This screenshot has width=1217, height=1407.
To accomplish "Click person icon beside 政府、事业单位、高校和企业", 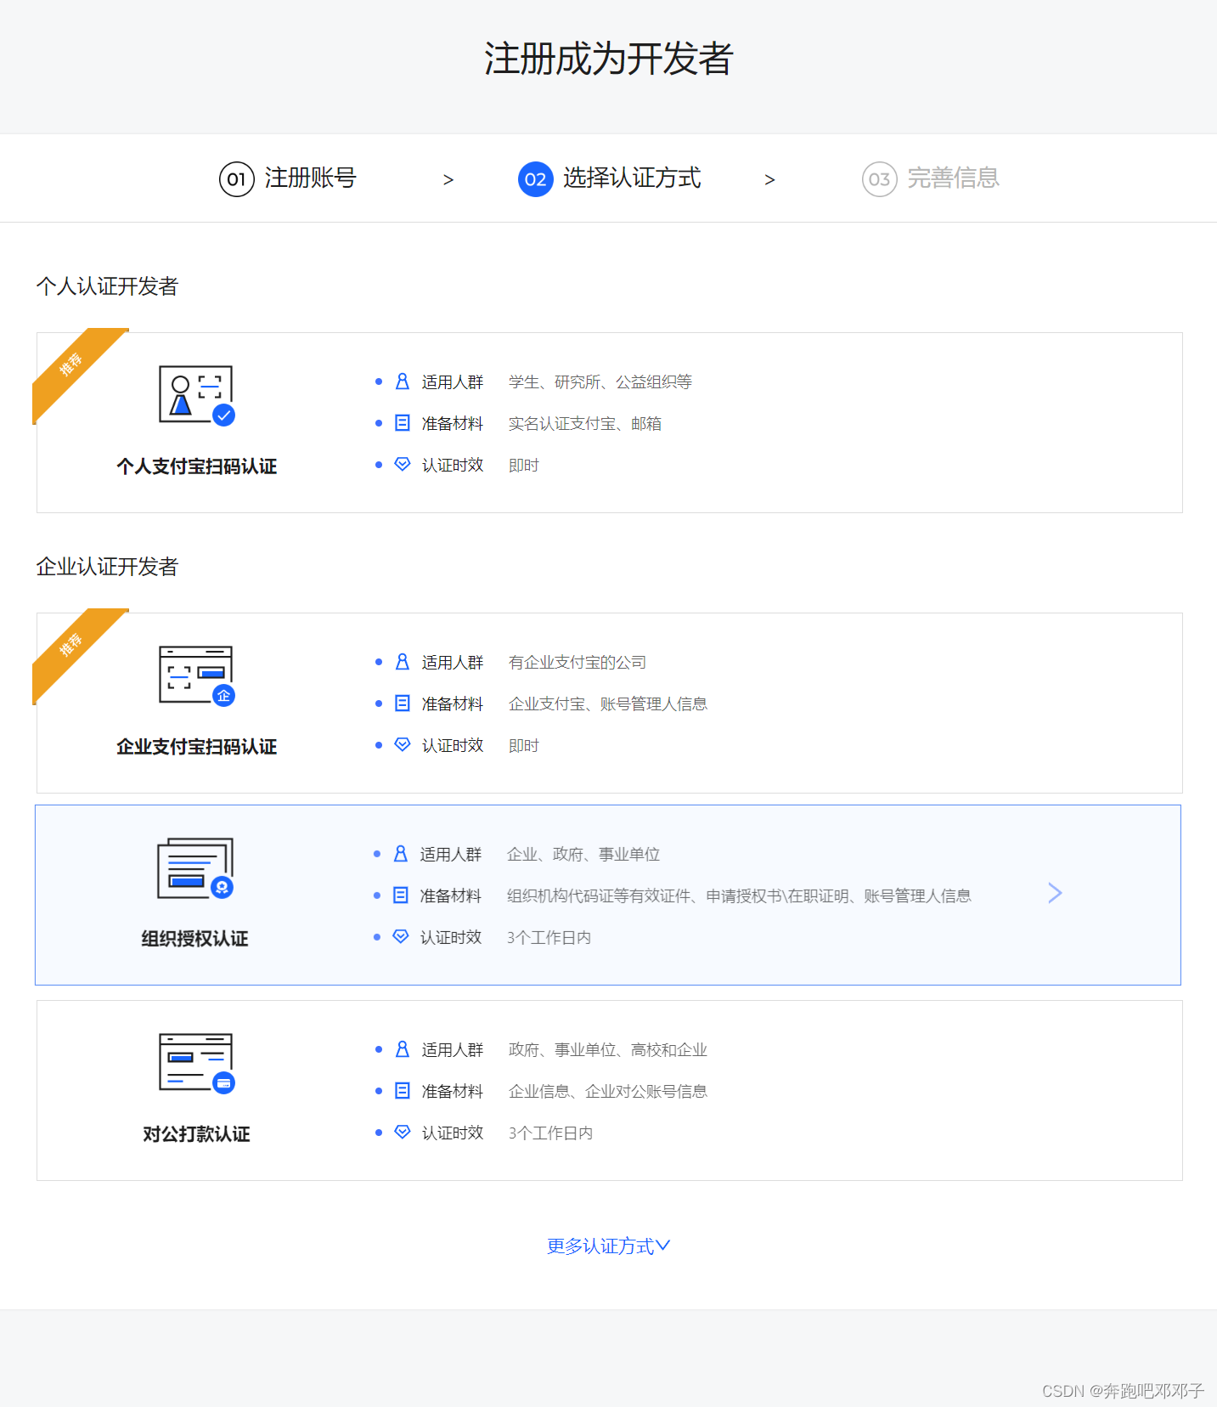I will pyautogui.click(x=403, y=1049).
